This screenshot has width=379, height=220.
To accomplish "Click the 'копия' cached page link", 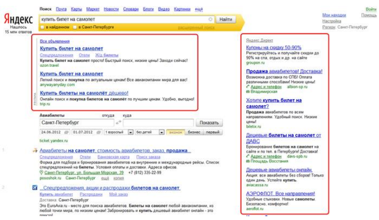I will pyautogui.click(x=119, y=178).
